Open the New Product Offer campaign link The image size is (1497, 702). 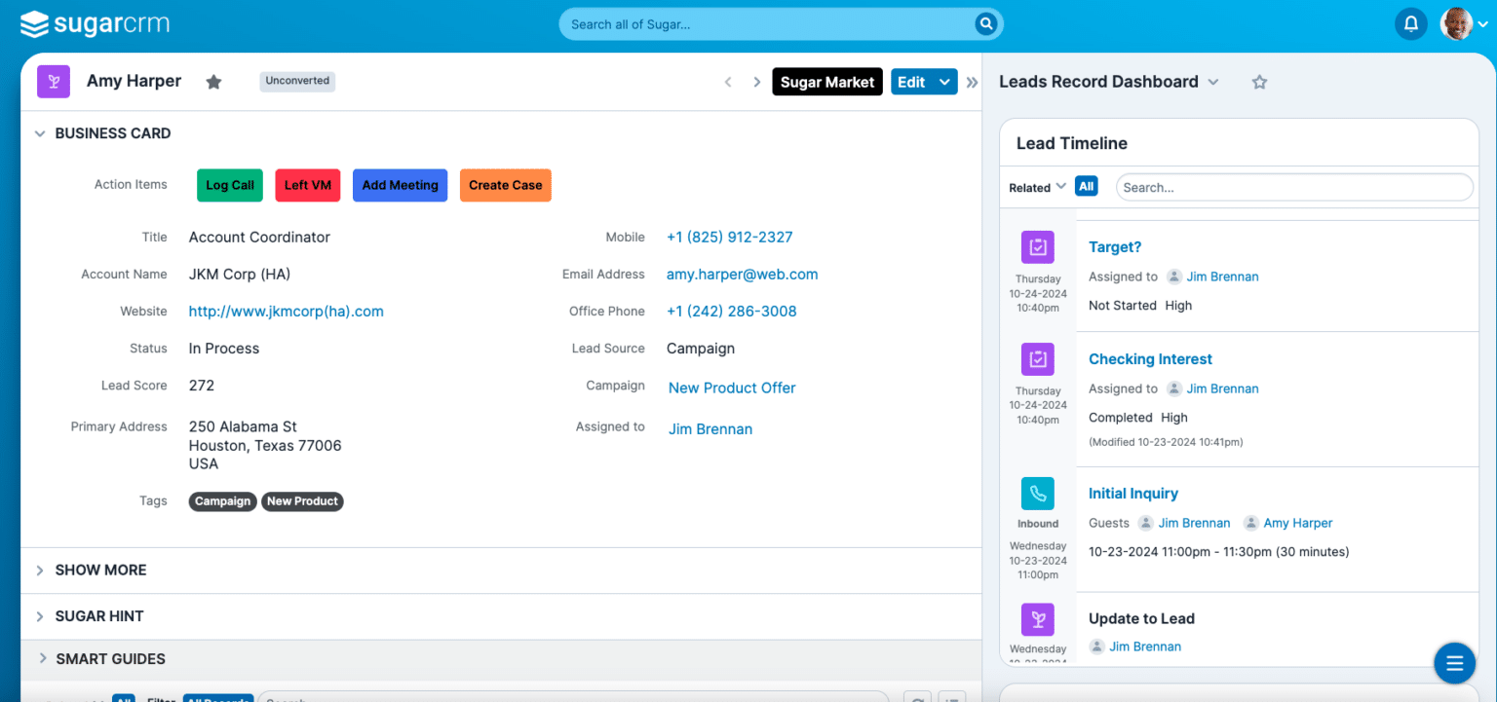click(x=732, y=388)
